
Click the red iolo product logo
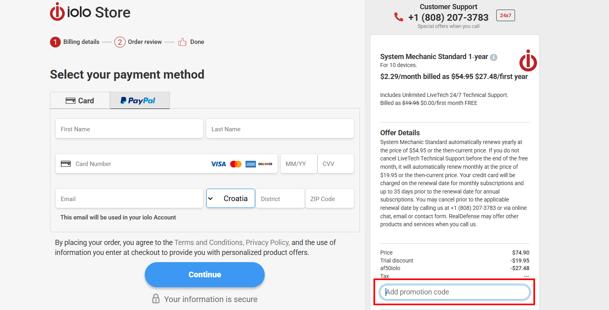click(x=528, y=61)
